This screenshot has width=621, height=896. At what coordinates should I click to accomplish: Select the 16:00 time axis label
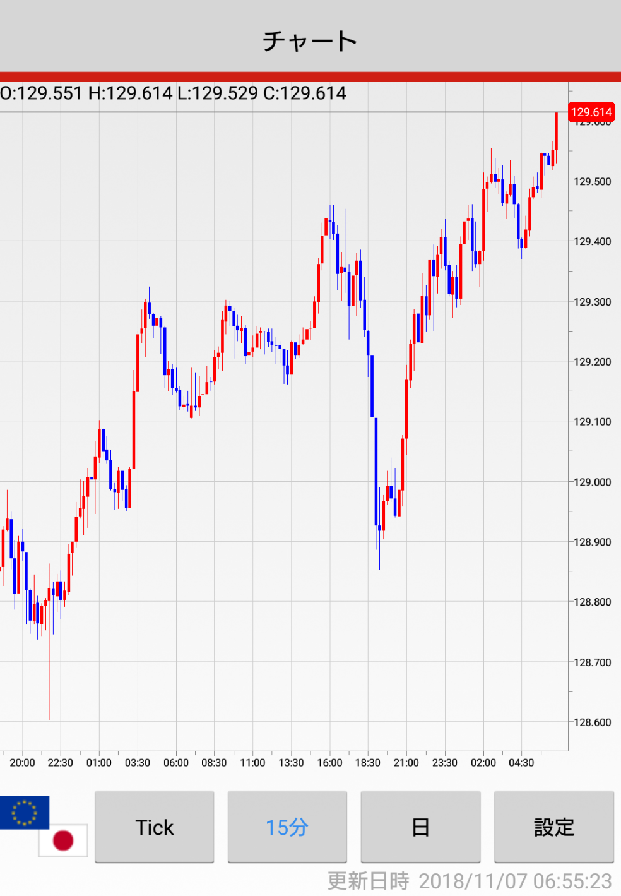pyautogui.click(x=329, y=763)
